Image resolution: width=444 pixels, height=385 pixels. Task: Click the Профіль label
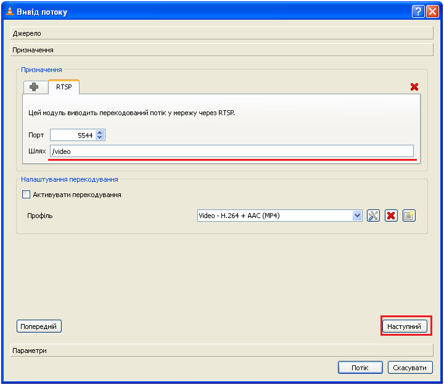click(x=40, y=216)
